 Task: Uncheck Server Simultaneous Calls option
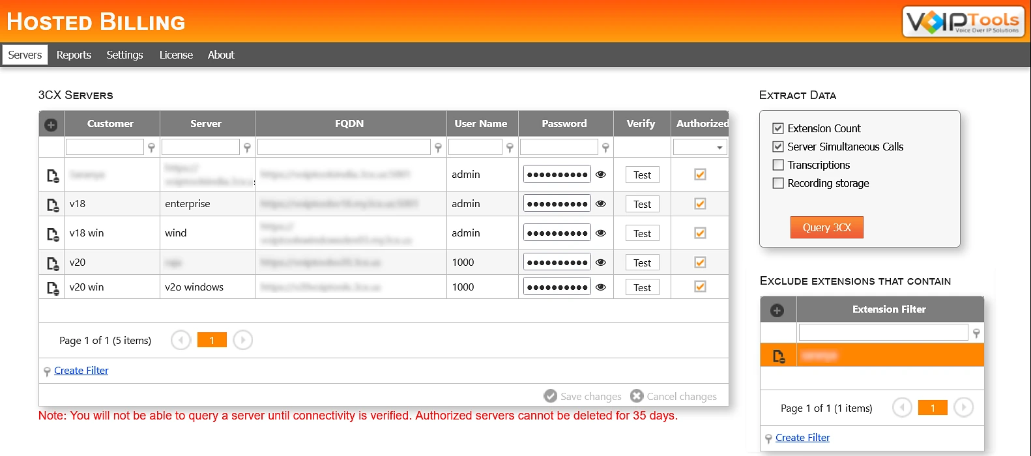click(777, 147)
